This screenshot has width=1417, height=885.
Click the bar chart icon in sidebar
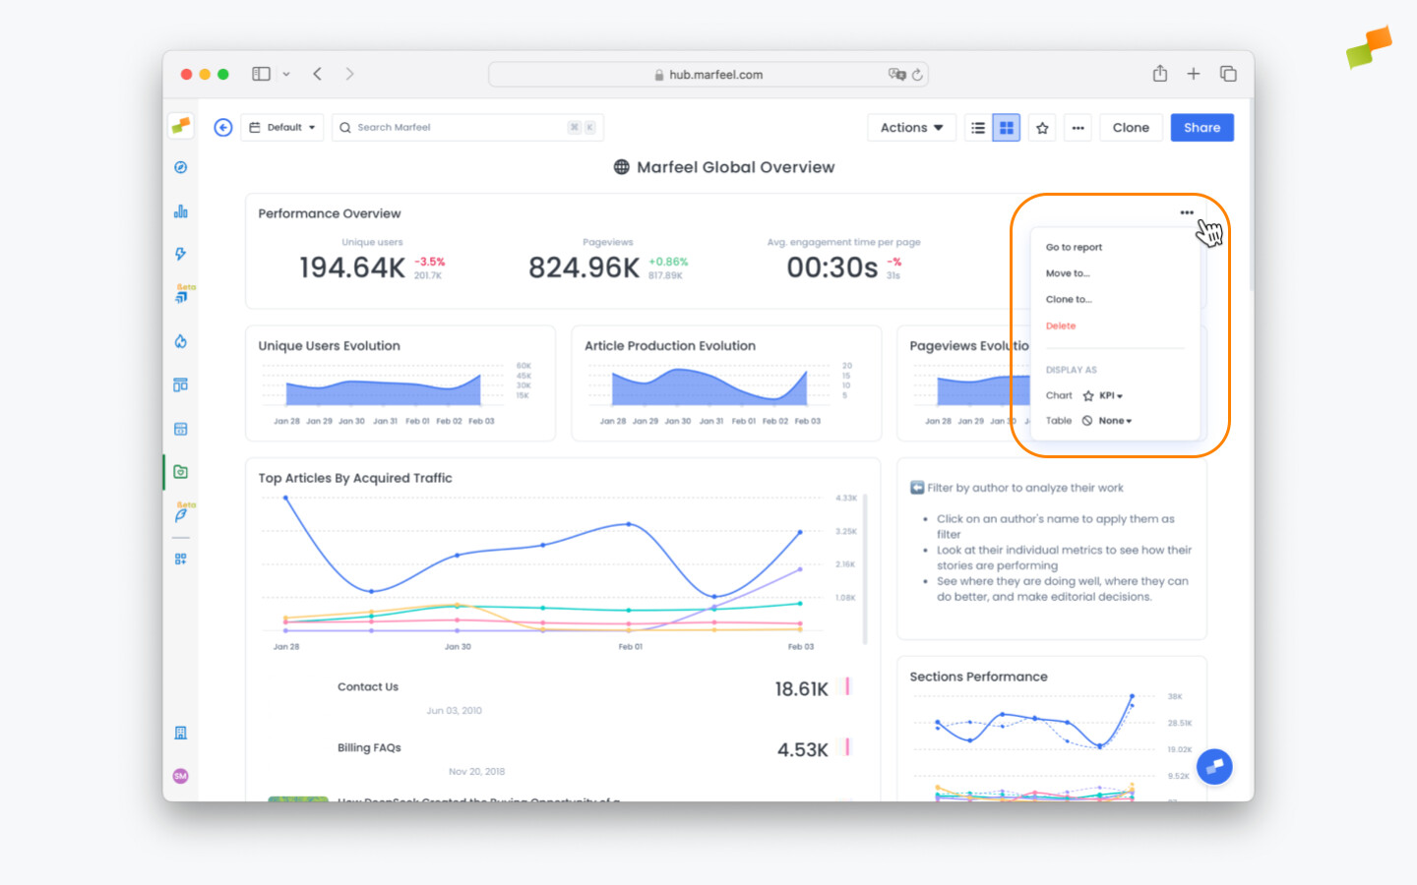[180, 211]
